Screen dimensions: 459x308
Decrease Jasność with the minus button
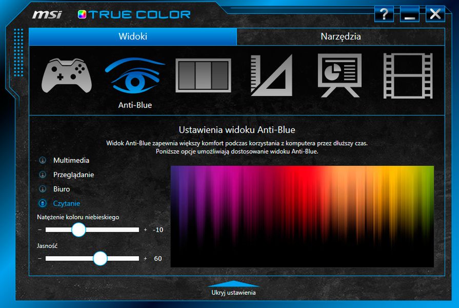(x=40, y=259)
